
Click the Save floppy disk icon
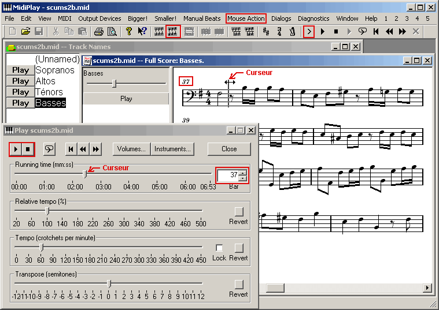pyautogui.click(x=39, y=31)
